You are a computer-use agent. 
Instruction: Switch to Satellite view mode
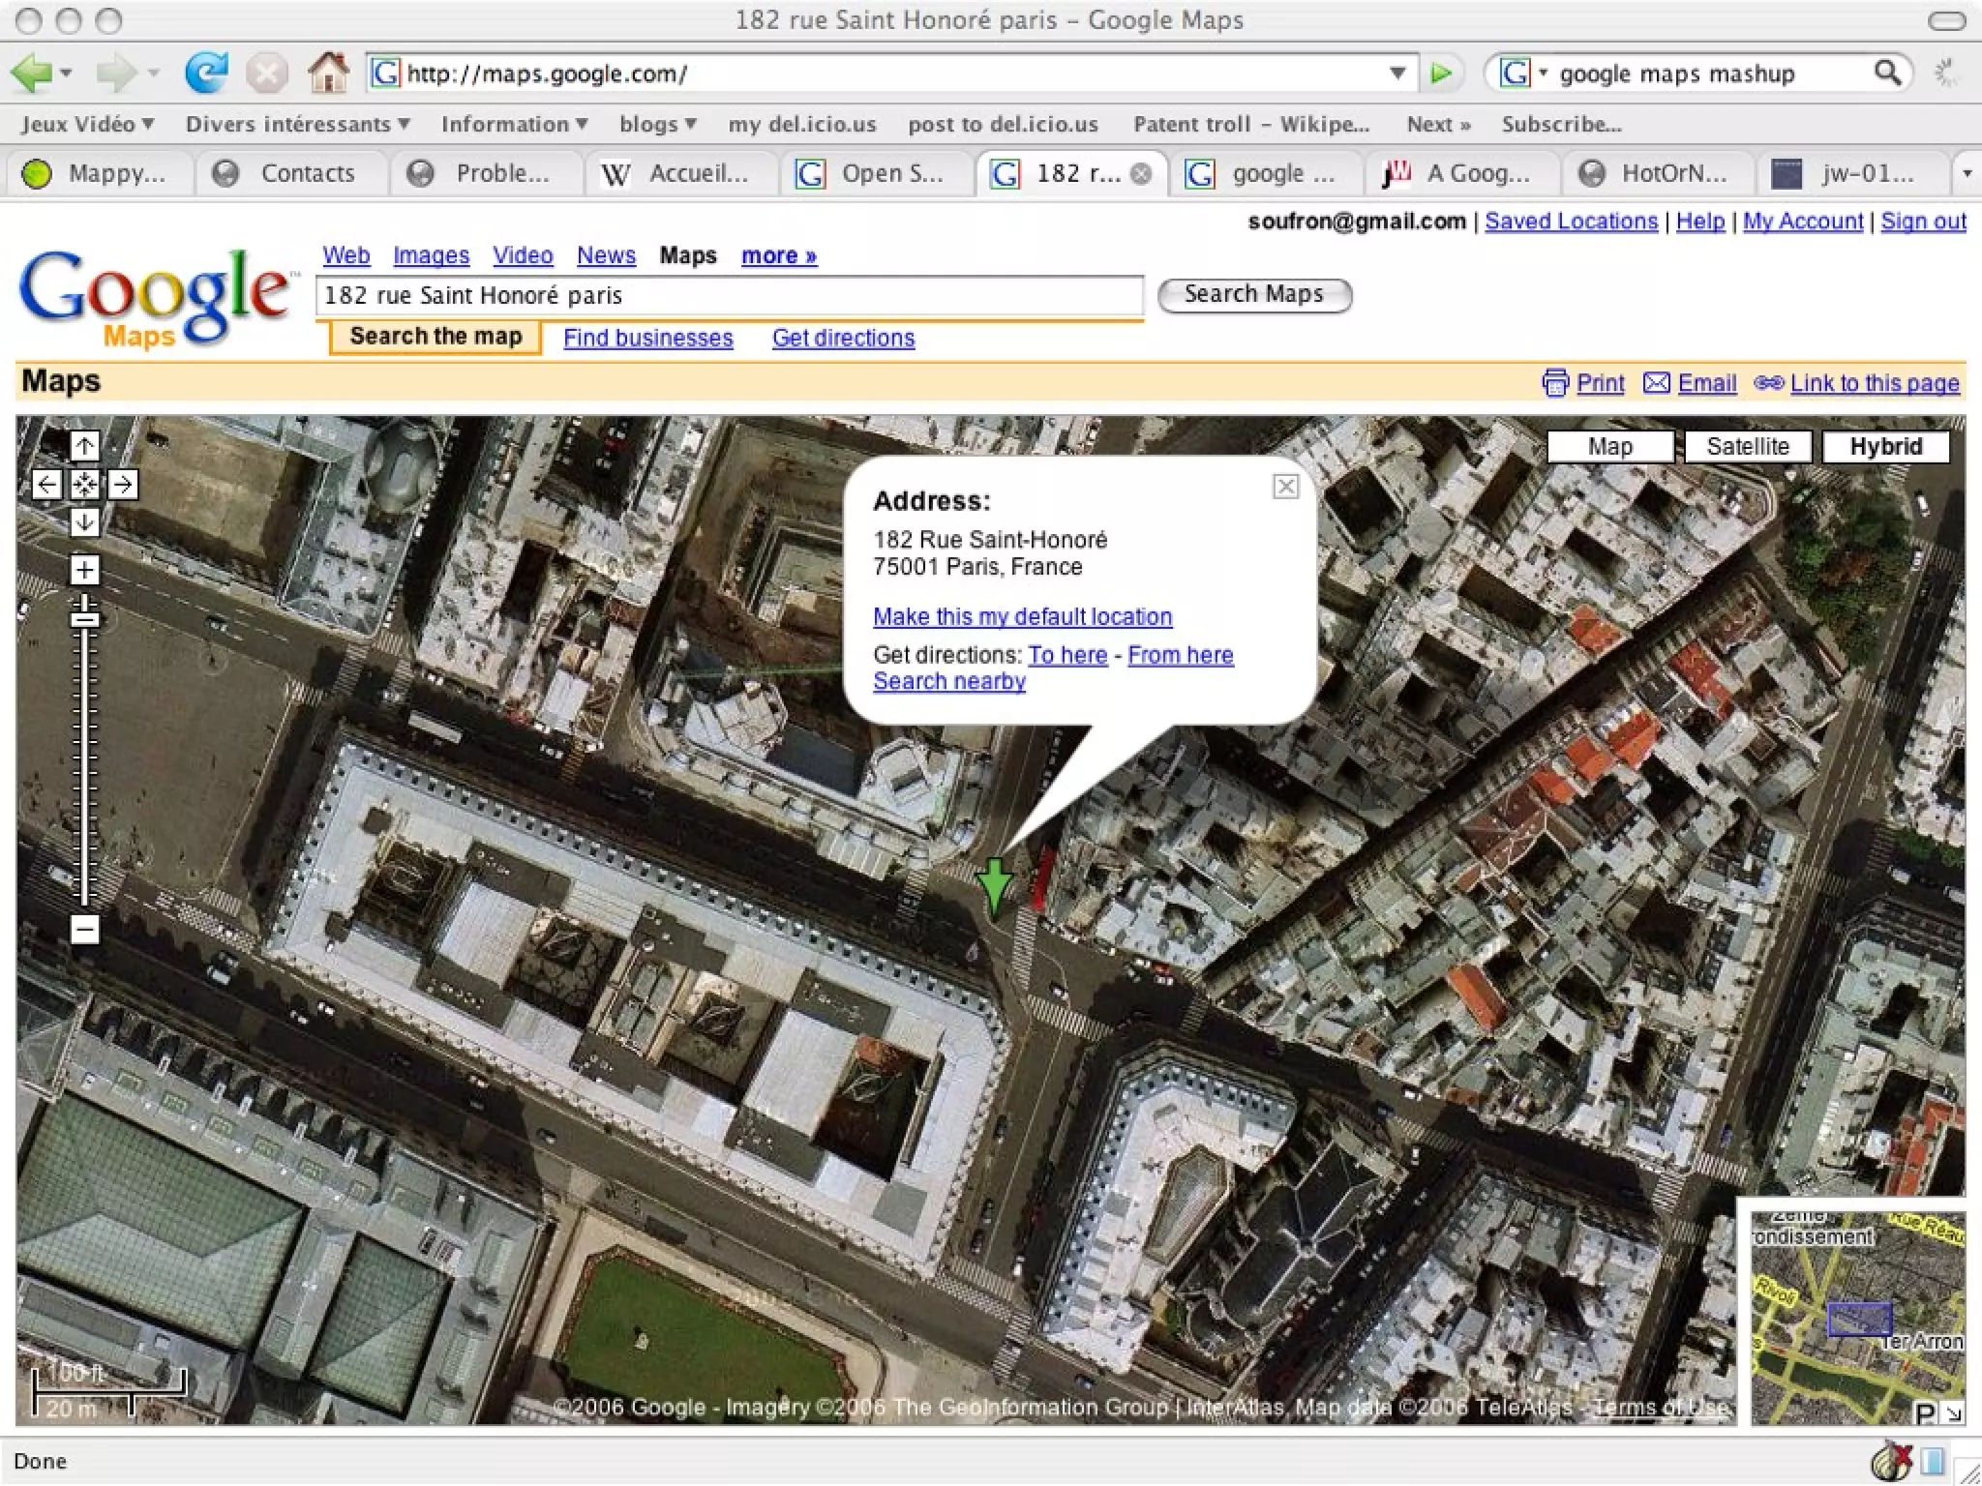tap(1747, 446)
